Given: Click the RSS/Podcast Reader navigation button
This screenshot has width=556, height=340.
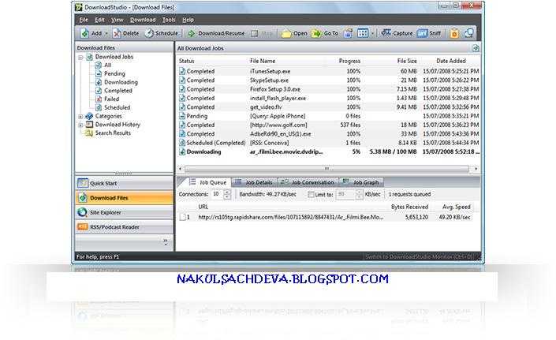Looking at the screenshot, I should click(x=124, y=227).
